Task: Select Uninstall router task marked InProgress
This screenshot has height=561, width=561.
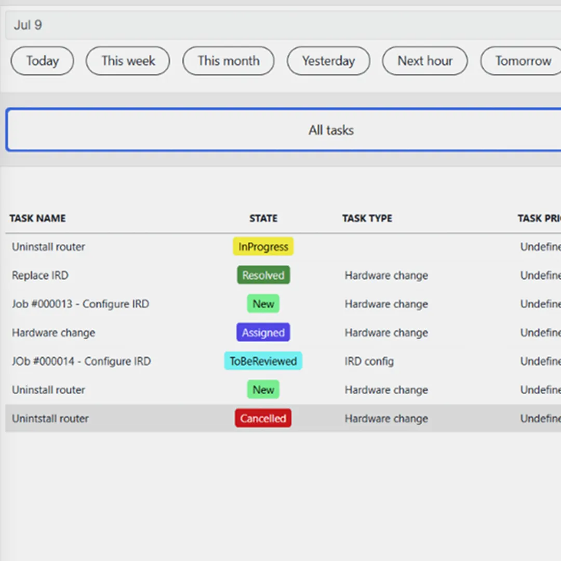Action: click(x=48, y=247)
